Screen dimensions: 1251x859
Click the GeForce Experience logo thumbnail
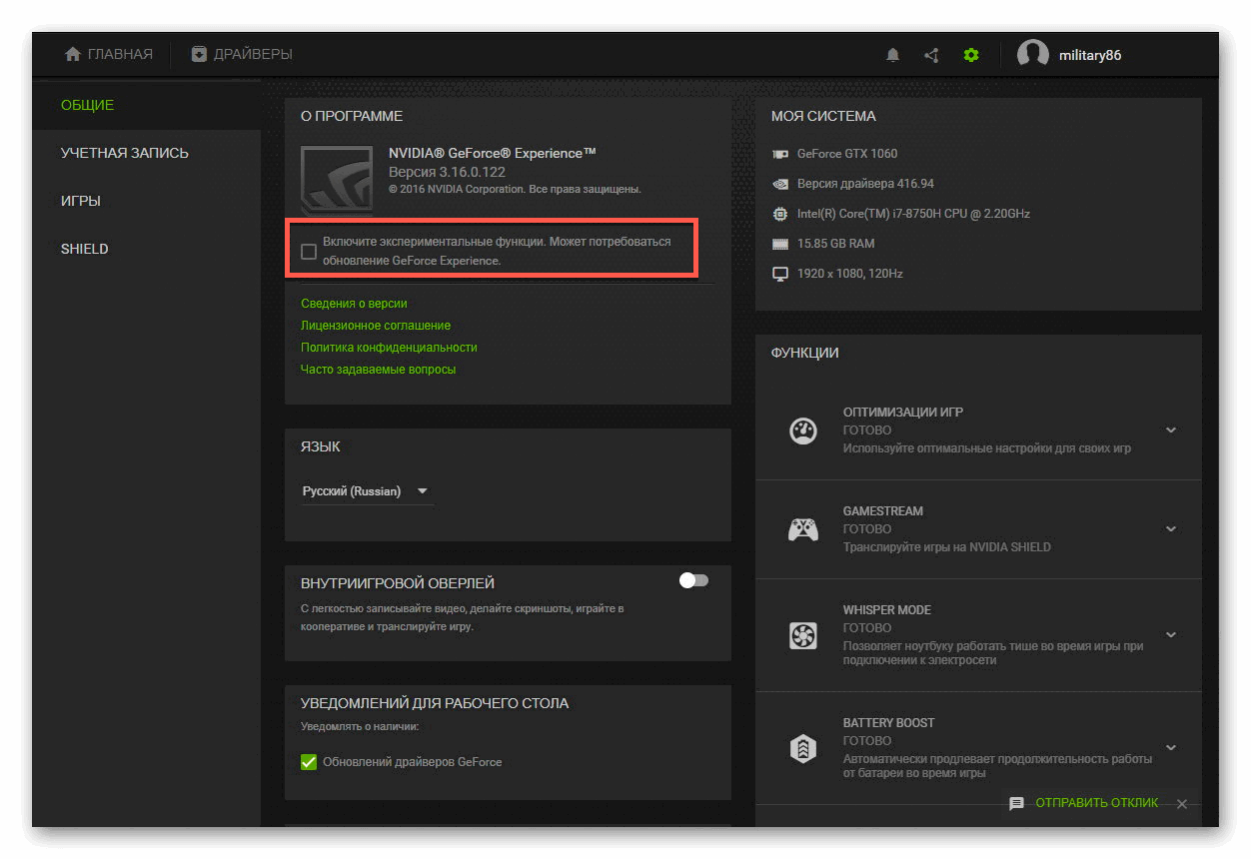[337, 182]
